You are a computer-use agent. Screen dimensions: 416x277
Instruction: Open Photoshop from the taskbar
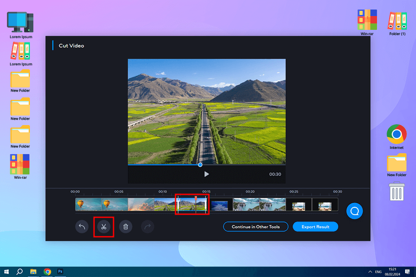pos(60,271)
